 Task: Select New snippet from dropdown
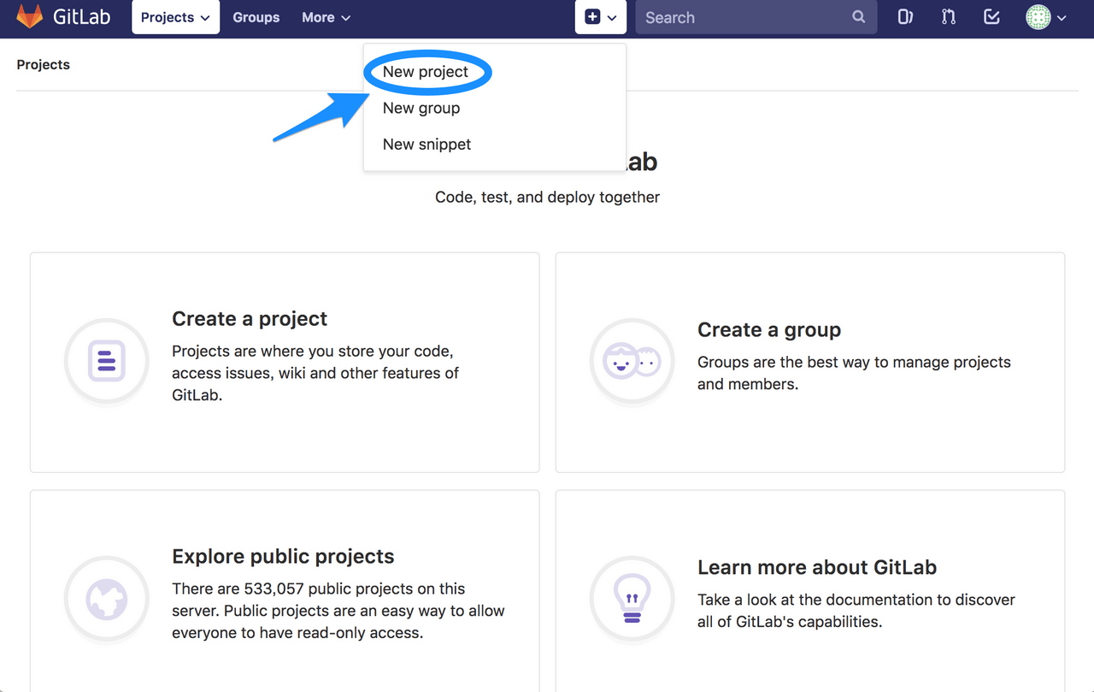(426, 145)
